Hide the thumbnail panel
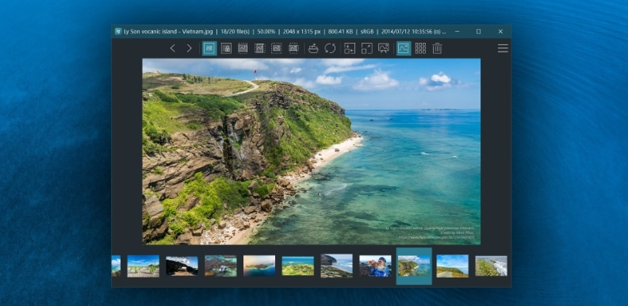The image size is (628, 306). pyautogui.click(x=404, y=48)
